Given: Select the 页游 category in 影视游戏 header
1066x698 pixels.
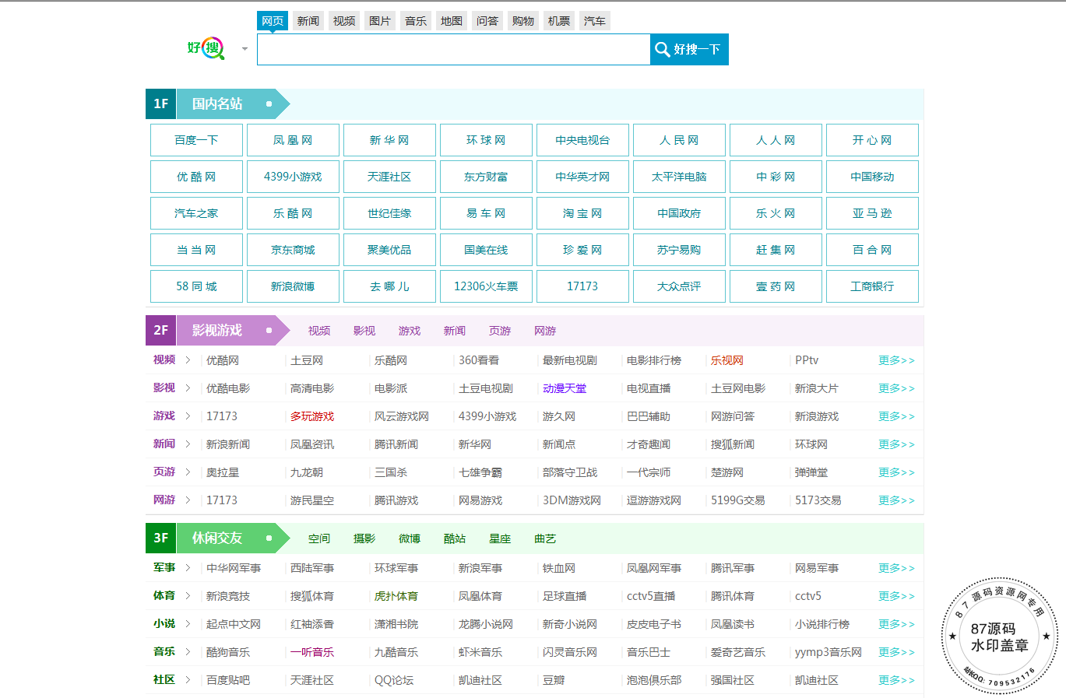Looking at the screenshot, I should tap(500, 331).
